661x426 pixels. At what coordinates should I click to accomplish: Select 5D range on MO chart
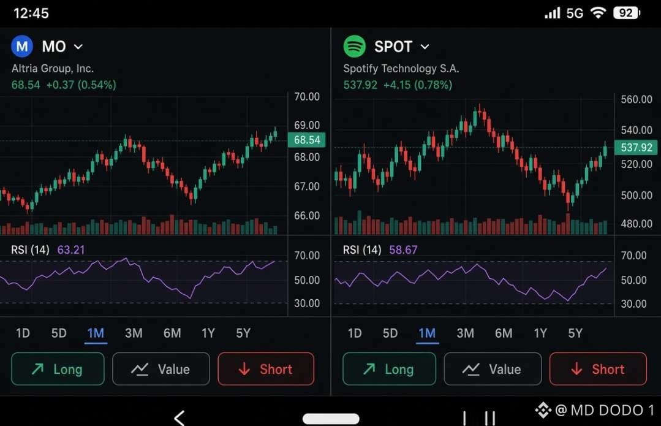[59, 333]
